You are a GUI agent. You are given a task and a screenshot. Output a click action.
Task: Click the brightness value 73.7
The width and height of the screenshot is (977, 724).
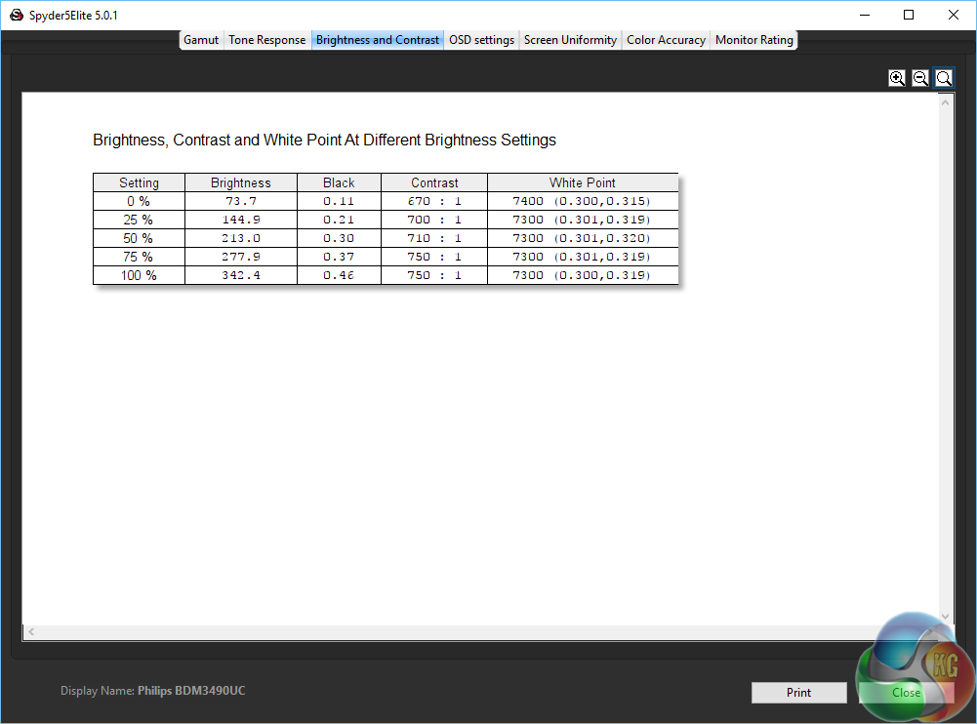241,201
